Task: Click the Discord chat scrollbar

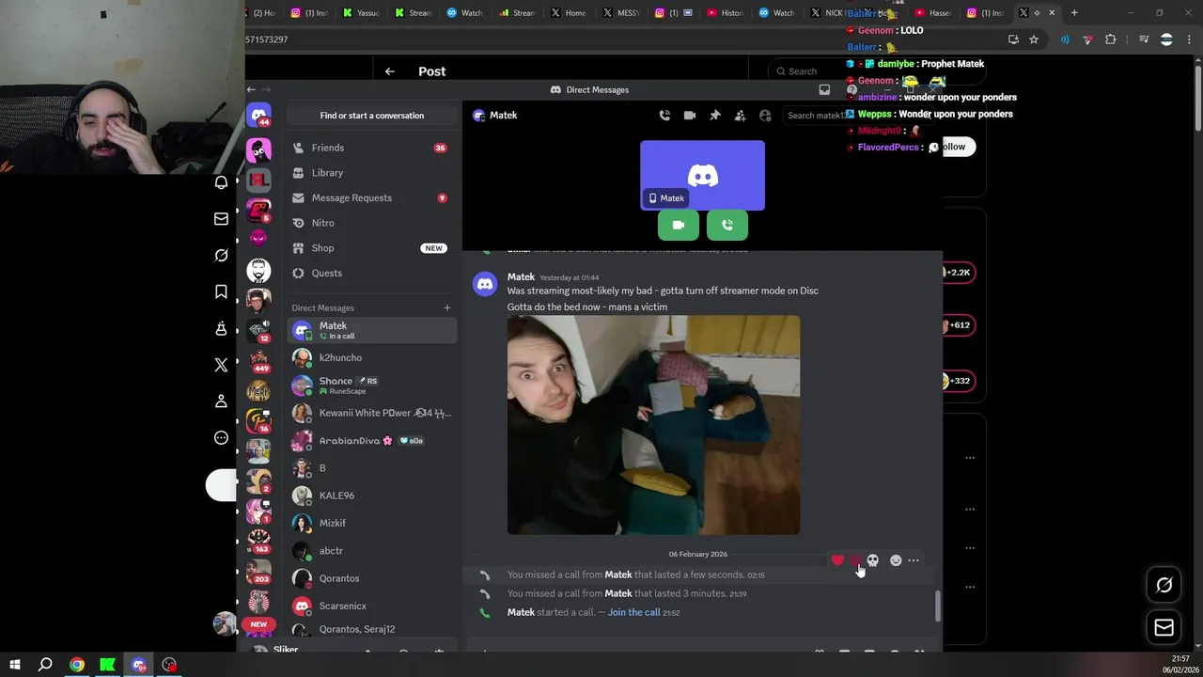Action: coord(937,606)
